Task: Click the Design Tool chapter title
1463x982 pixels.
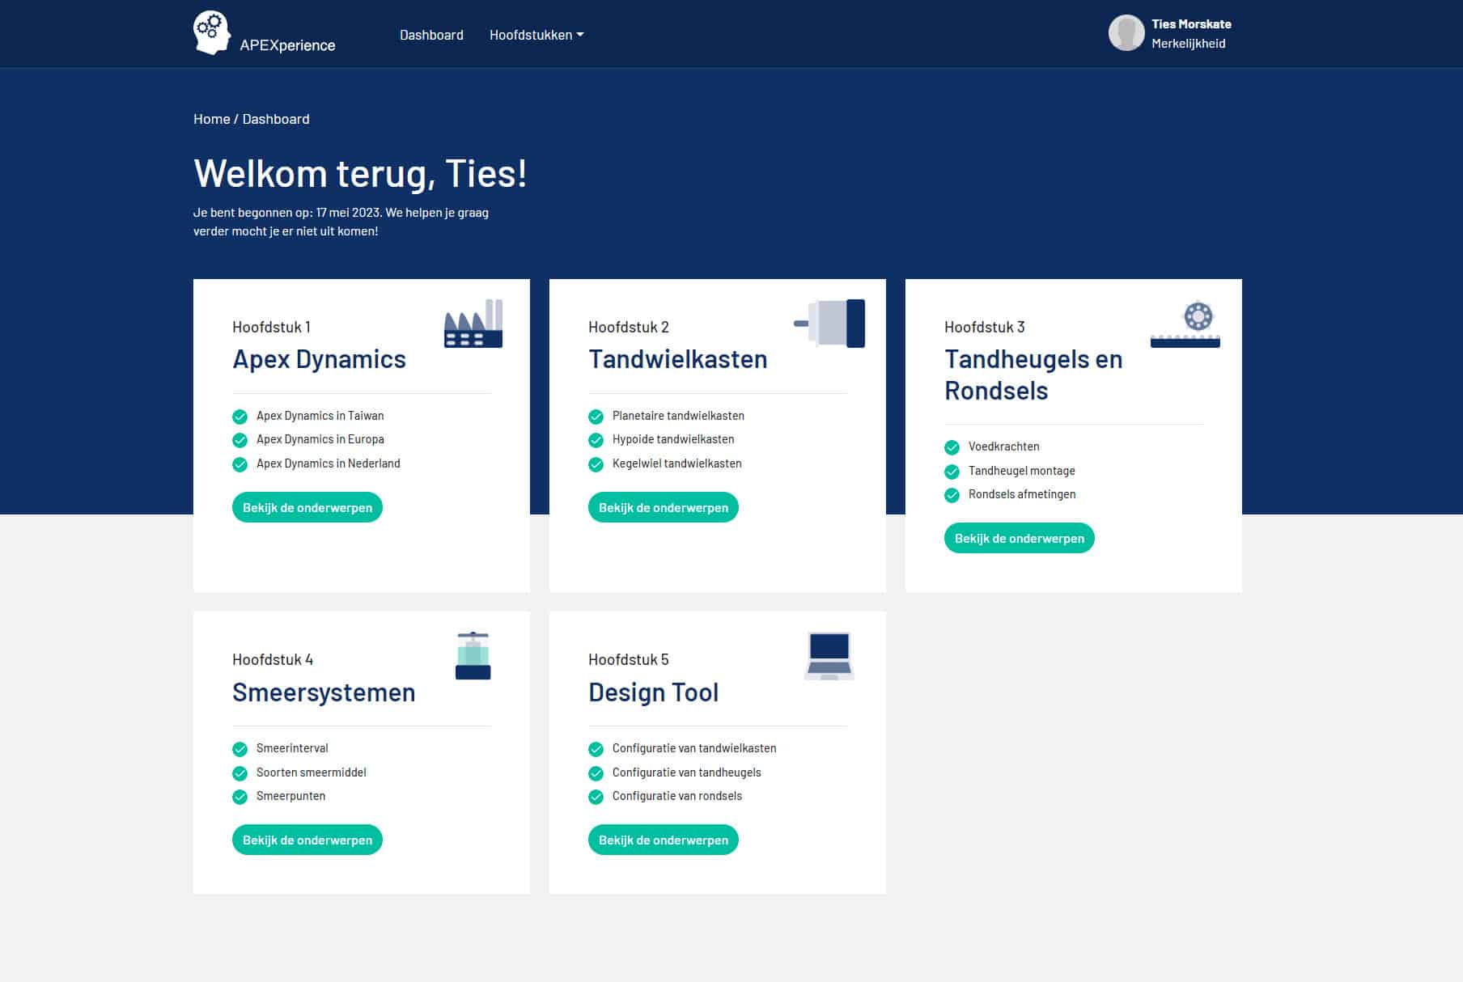Action: 654,692
